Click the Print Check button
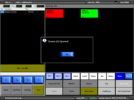134x100 pixels. [89, 91]
